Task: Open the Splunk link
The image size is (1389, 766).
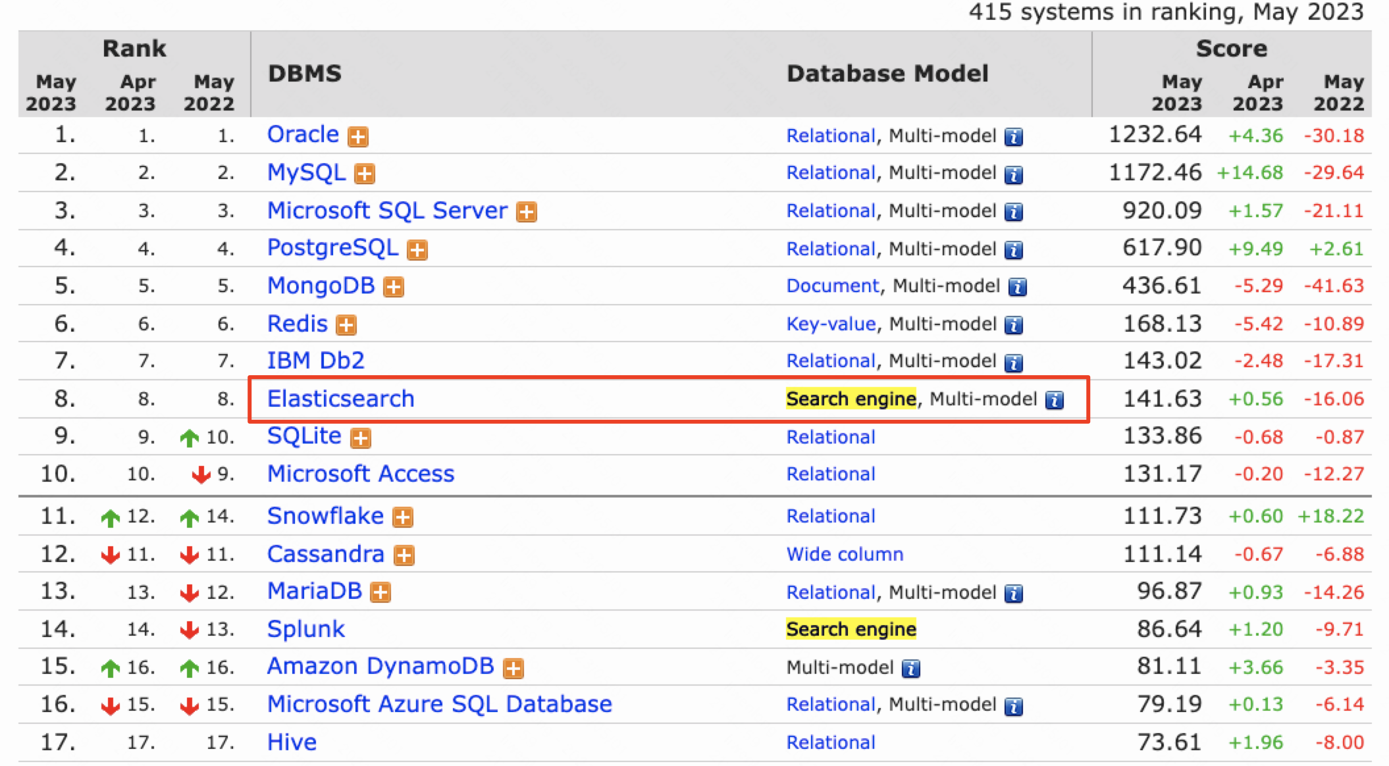Action: pos(305,629)
